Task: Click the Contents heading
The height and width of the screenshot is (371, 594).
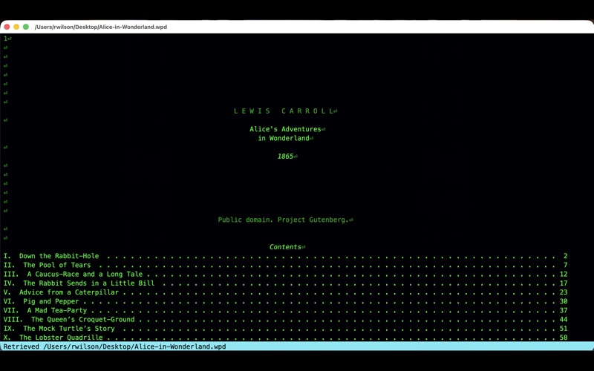Action: (x=285, y=247)
